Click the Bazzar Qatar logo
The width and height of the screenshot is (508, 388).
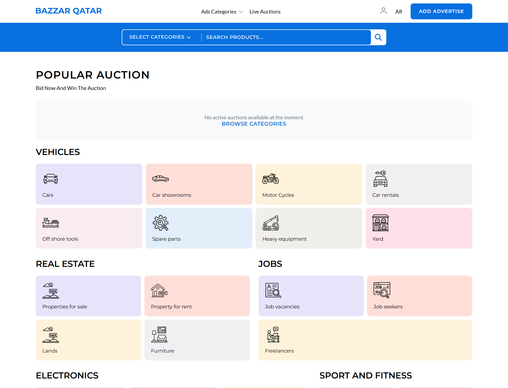pyautogui.click(x=69, y=11)
